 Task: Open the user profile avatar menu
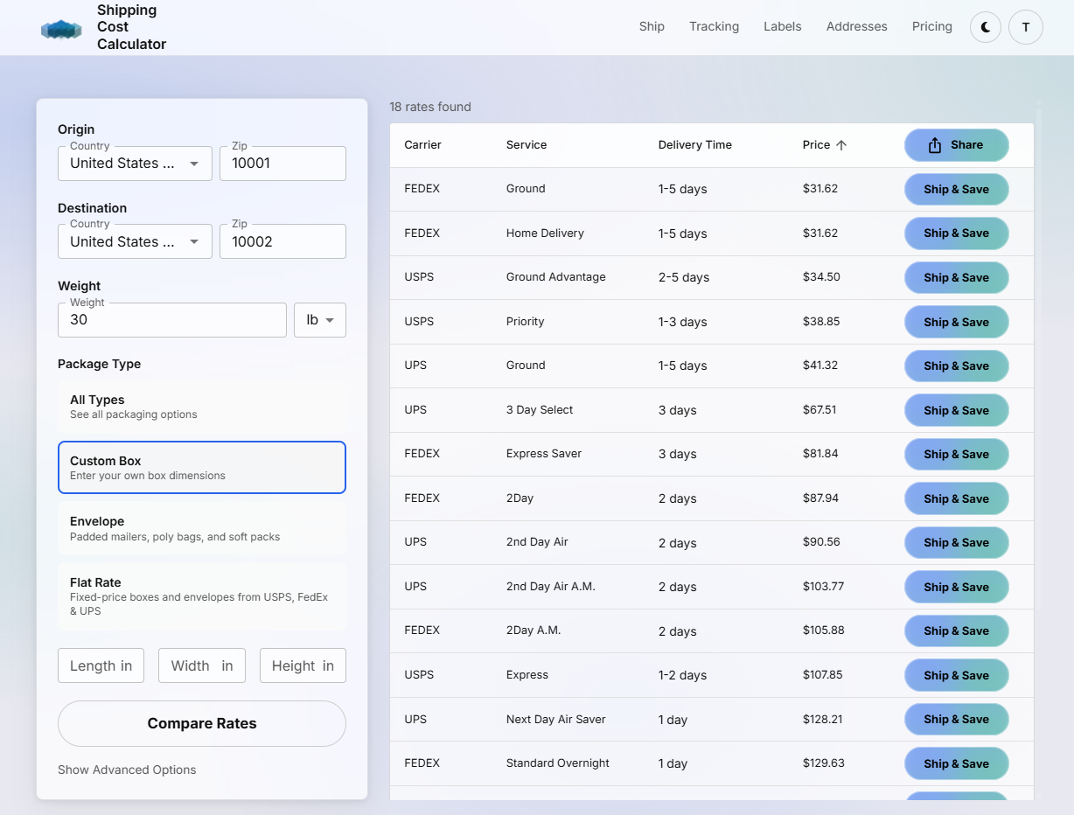(x=1025, y=26)
